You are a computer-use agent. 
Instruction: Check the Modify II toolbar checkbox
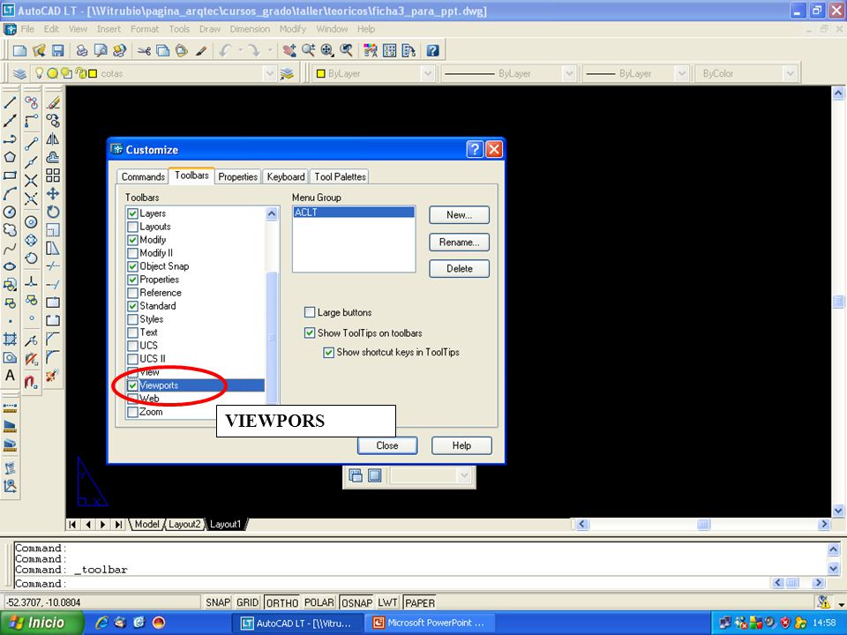pos(133,253)
